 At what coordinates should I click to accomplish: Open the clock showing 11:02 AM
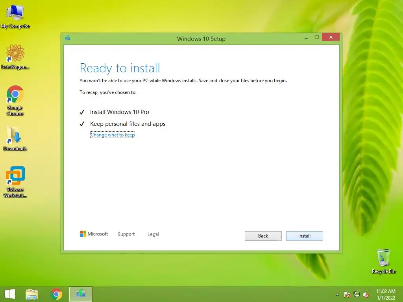click(x=386, y=294)
